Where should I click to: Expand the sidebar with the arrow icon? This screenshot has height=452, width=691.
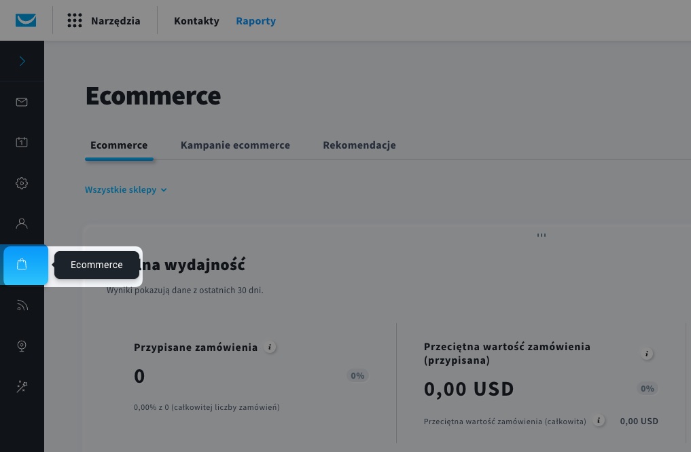click(22, 61)
